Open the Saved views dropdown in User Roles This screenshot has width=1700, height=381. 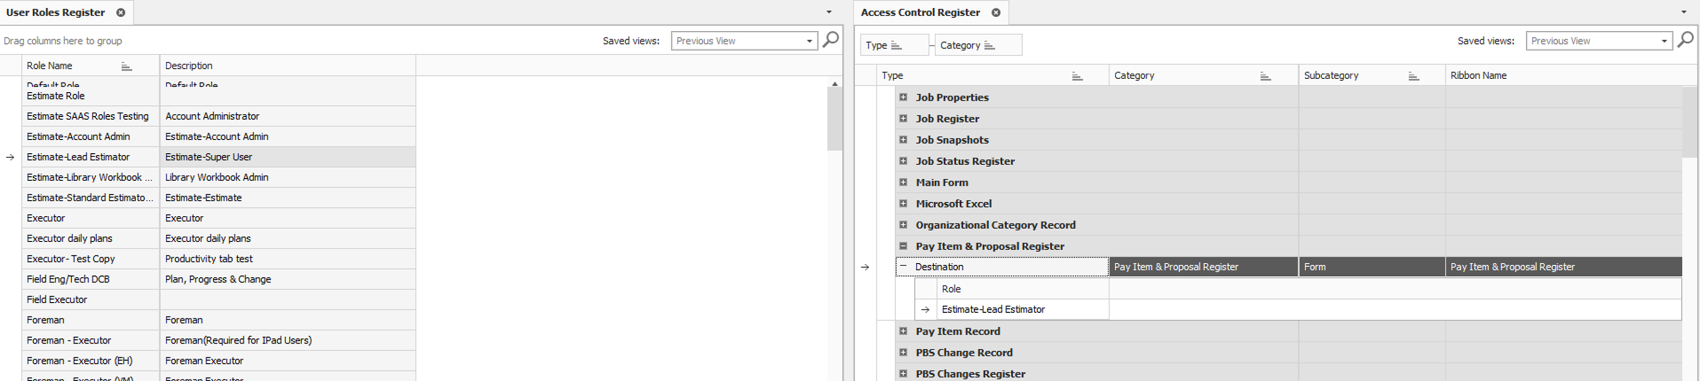pyautogui.click(x=809, y=41)
